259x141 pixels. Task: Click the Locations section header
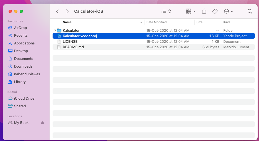click(x=15, y=116)
